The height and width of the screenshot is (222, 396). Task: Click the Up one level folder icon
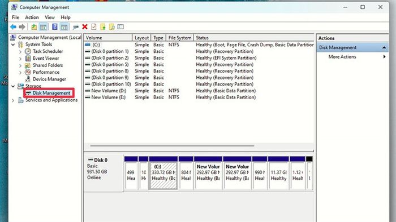click(34, 26)
